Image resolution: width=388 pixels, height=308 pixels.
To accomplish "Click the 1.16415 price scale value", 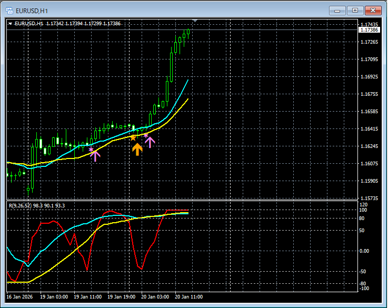I will [370, 128].
